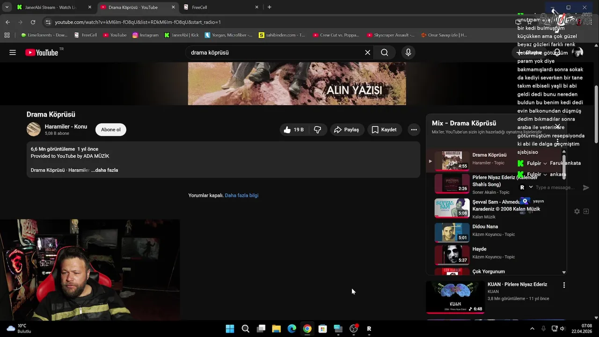Image resolution: width=599 pixels, height=337 pixels.
Task: Select the YouTube address bar URL
Action: (x=138, y=22)
